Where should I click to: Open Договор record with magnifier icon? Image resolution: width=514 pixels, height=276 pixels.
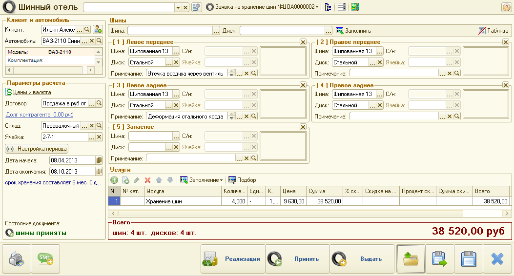(99, 103)
